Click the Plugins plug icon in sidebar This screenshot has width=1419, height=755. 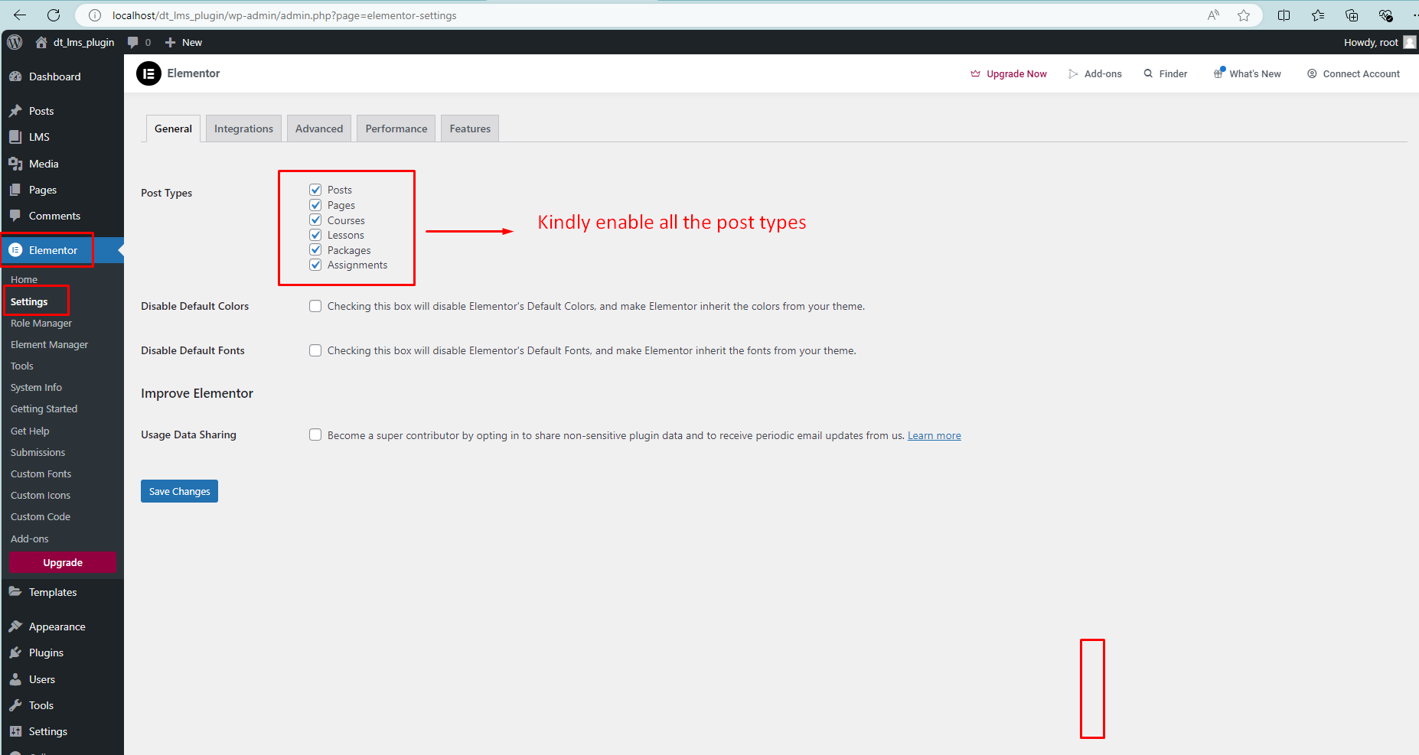(15, 652)
